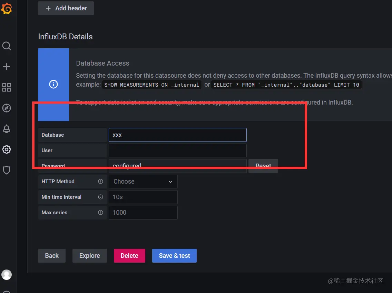This screenshot has height=293, width=392.
Task: Click the HTTP Method label
Action: pos(58,182)
